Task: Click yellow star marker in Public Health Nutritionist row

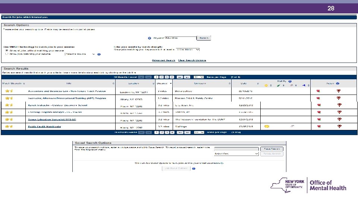Action: point(267,126)
